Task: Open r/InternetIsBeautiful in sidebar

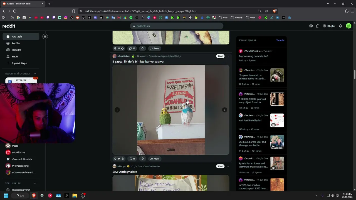Action: click(x=21, y=159)
